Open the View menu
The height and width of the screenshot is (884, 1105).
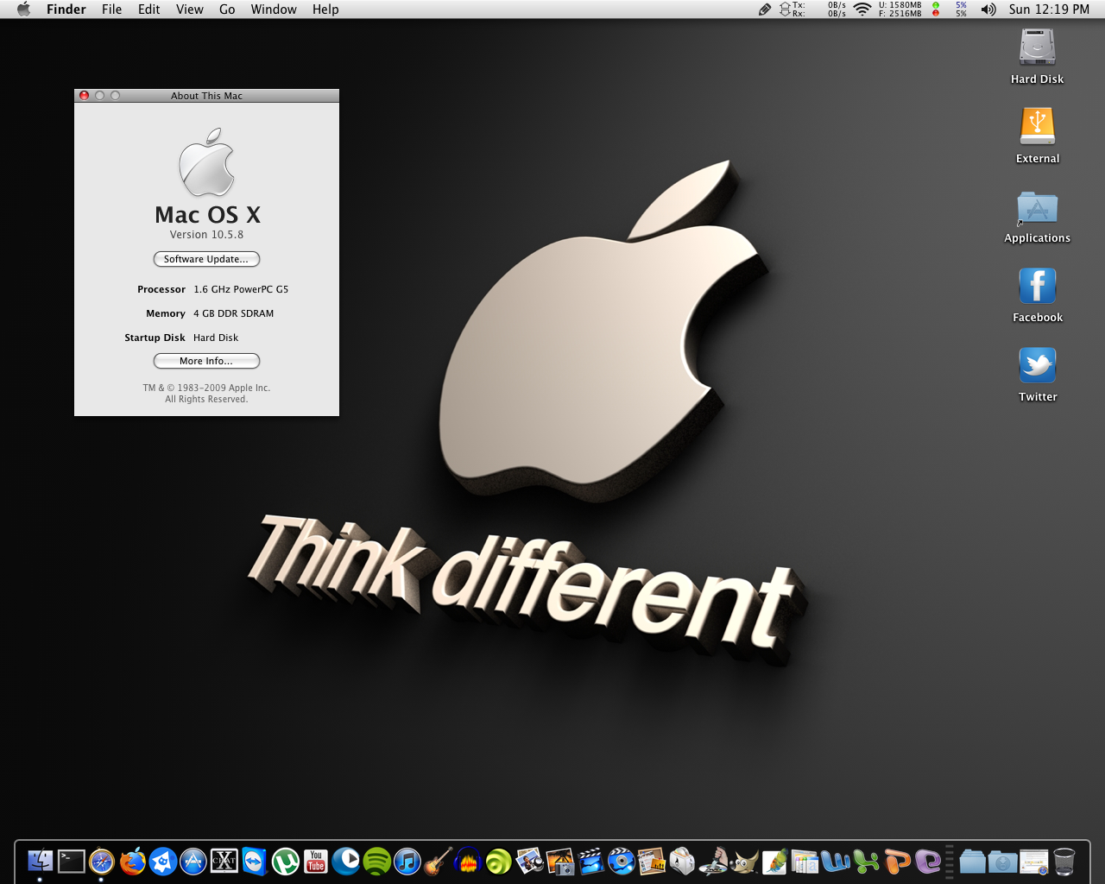(x=189, y=9)
